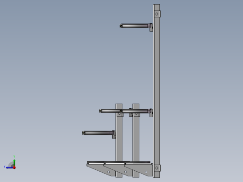Select the short vertical post nearest tall post
This screenshot has width=243, height=182.
136,140
